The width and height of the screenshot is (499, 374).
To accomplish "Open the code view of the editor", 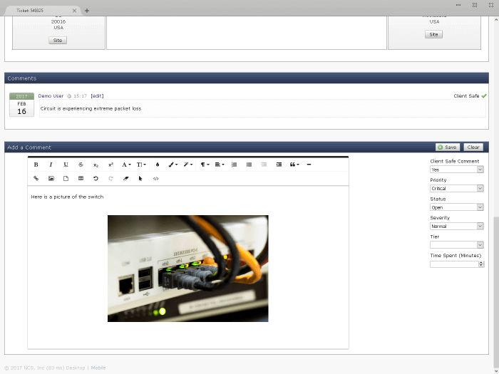I will point(156,179).
